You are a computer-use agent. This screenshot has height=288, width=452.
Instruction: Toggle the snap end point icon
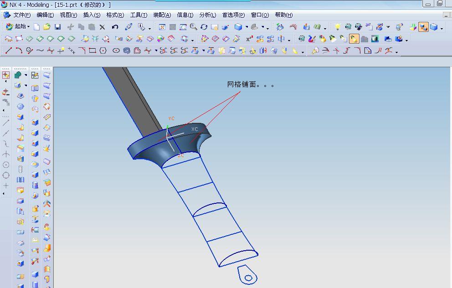[x=6, y=123]
